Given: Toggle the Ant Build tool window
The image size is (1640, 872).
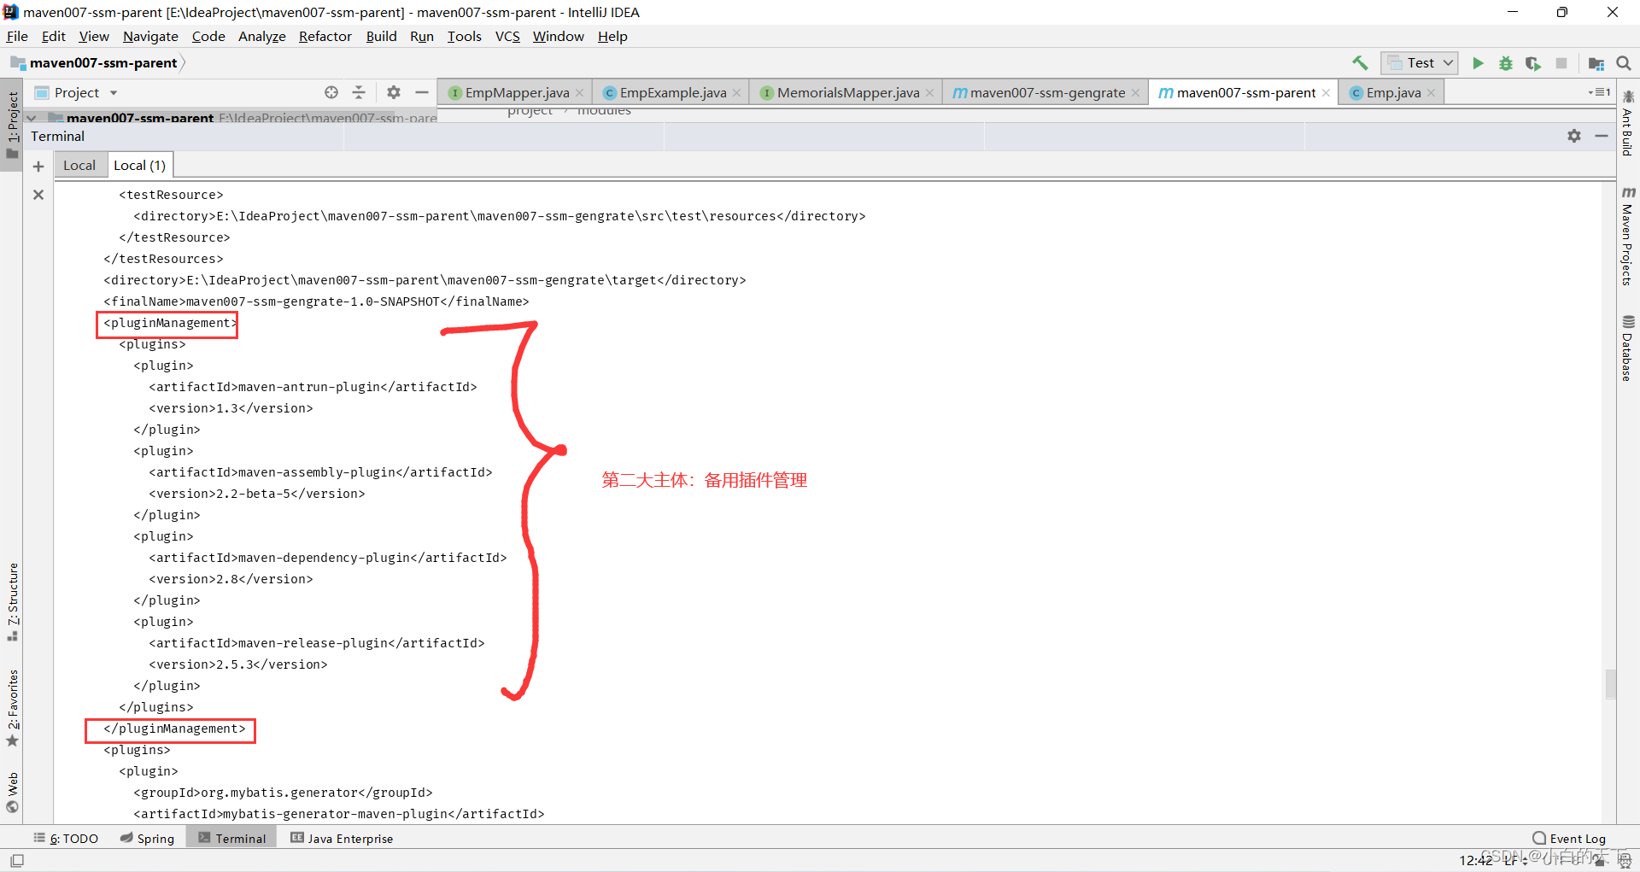Looking at the screenshot, I should 1627,122.
